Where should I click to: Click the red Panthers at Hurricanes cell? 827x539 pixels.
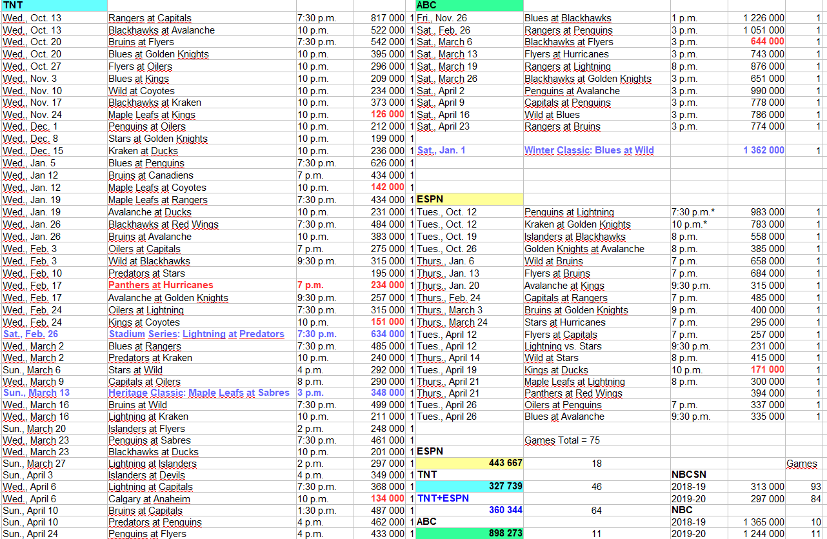tap(161, 285)
